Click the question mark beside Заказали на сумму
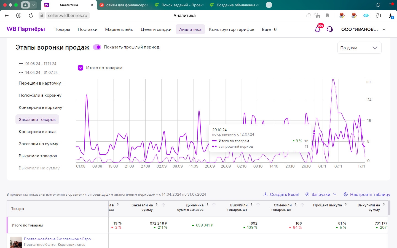The height and width of the screenshot is (248, 397). [x=157, y=205]
